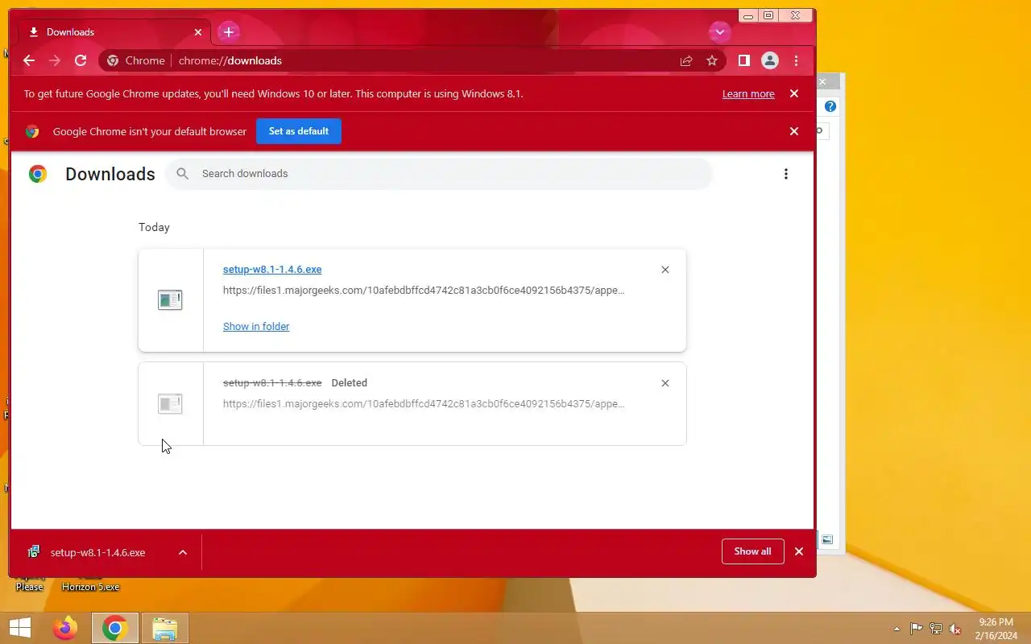Click the network tray icon

tap(936, 629)
